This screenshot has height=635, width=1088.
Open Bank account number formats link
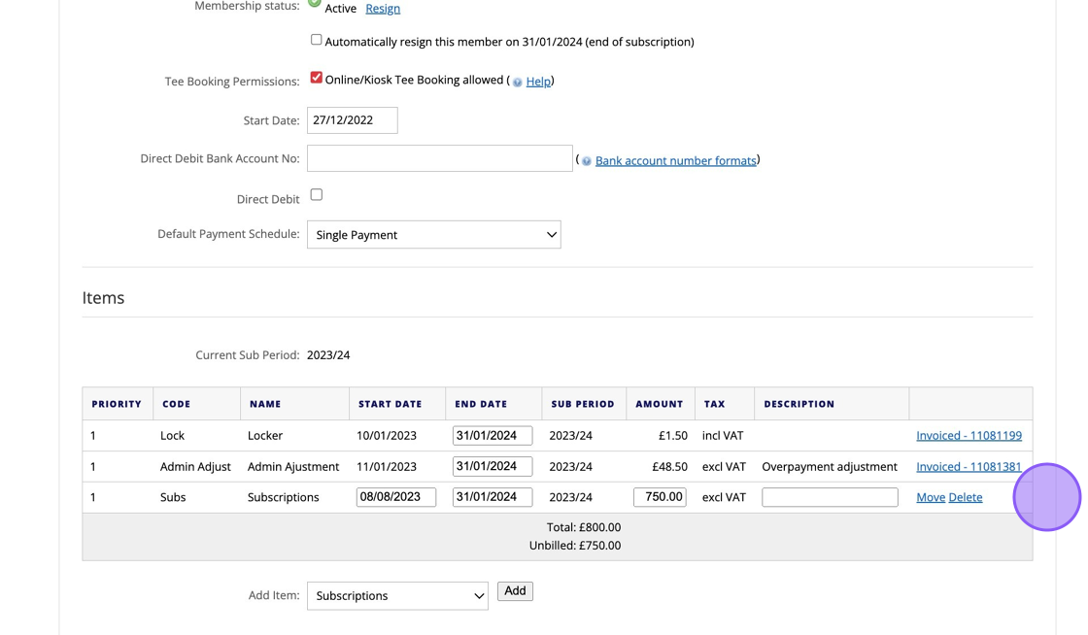[x=675, y=160]
